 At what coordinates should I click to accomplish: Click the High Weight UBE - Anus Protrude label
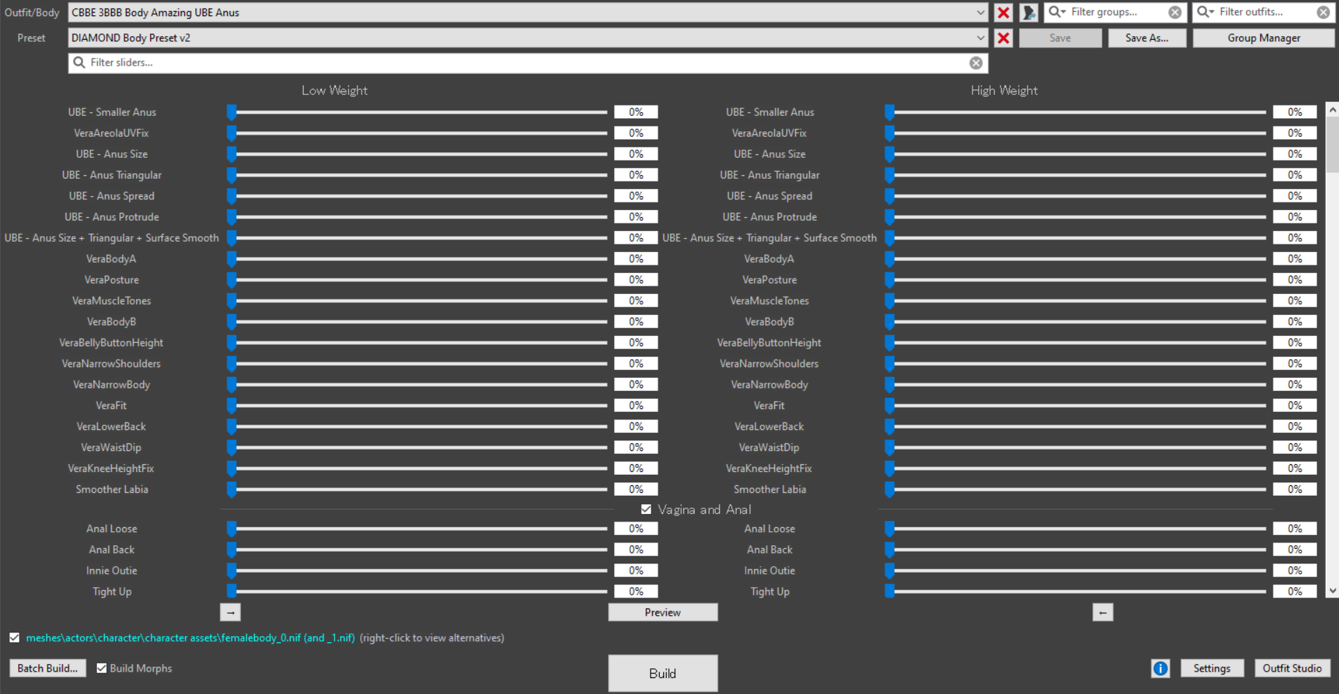[769, 216]
